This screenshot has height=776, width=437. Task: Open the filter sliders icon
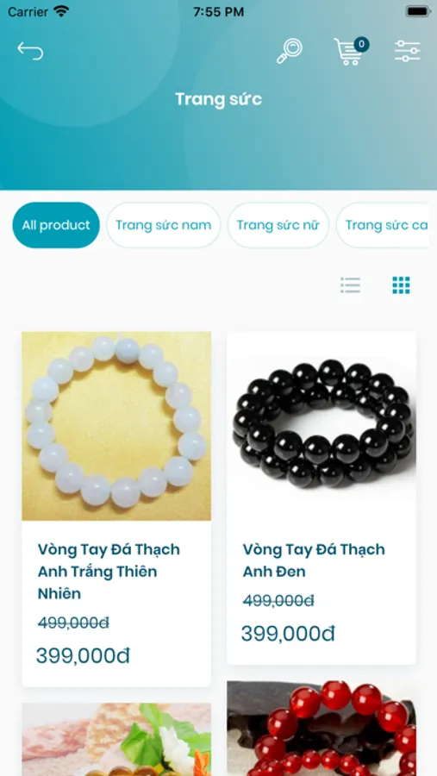tap(408, 51)
